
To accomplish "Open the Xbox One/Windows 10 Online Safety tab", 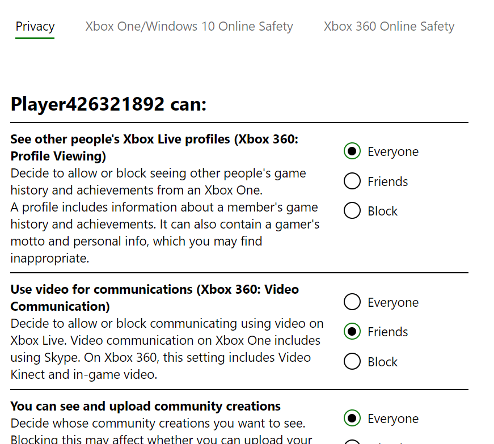I will click(189, 26).
